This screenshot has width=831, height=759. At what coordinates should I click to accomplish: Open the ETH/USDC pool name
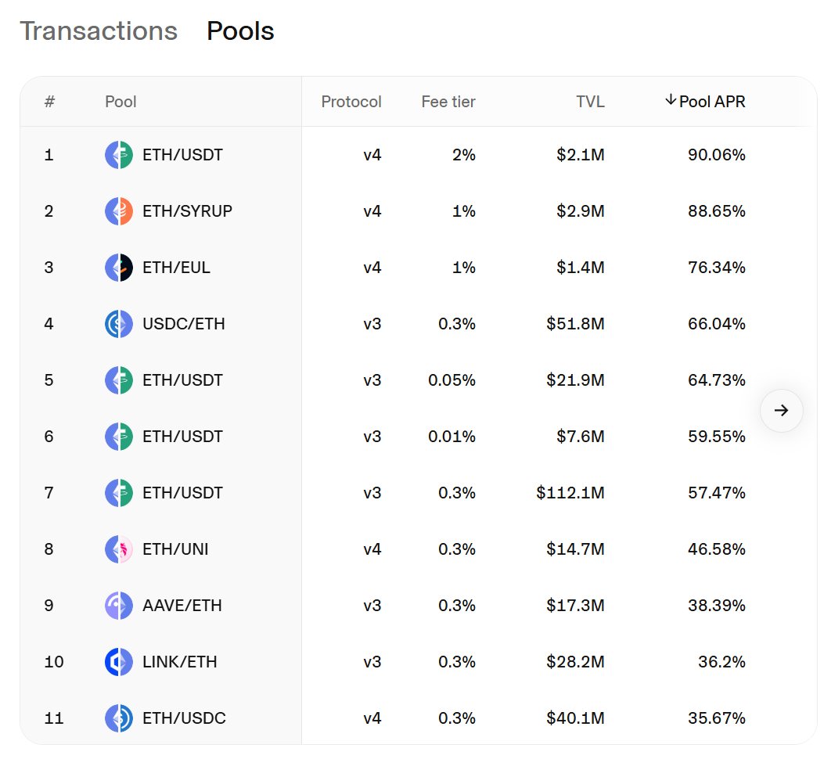(x=185, y=718)
